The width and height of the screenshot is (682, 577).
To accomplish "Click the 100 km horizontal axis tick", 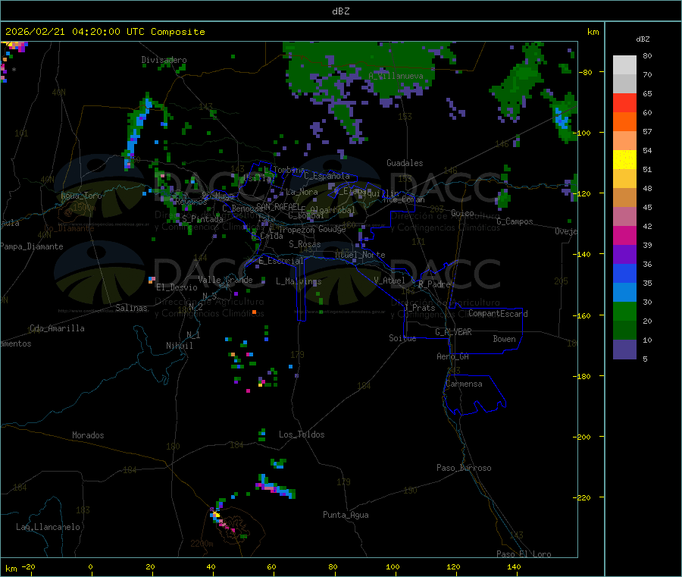I will (x=393, y=566).
